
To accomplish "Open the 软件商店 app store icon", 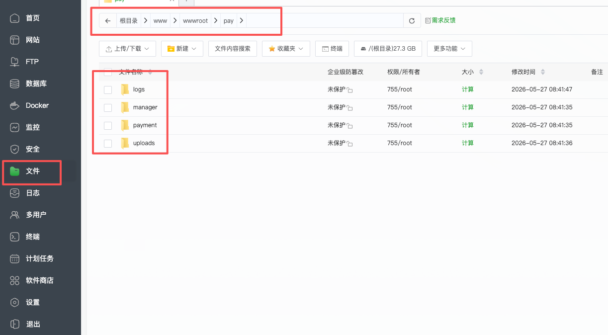I will pyautogui.click(x=15, y=280).
